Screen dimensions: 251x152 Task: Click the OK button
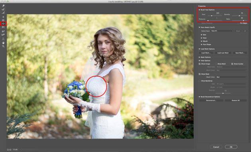[231, 147]
